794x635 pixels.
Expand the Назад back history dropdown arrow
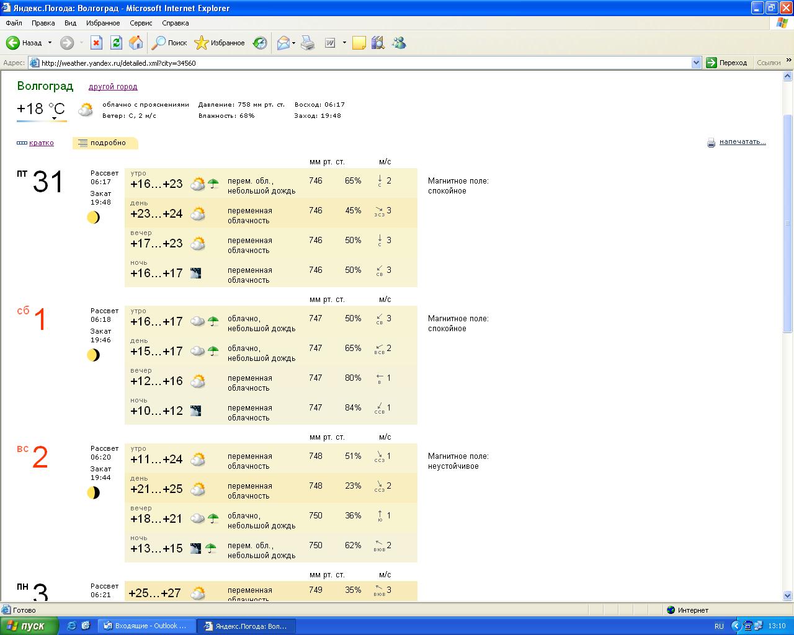(x=50, y=43)
